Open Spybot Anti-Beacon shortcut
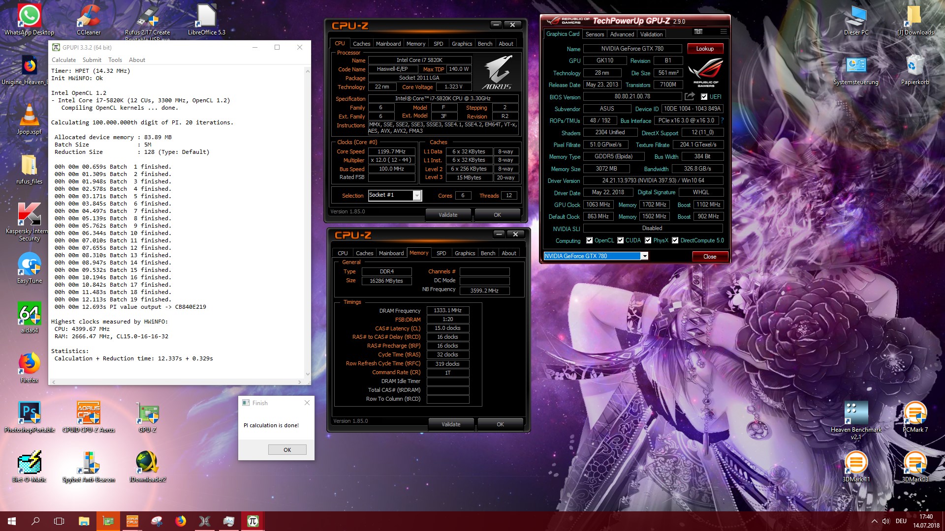The image size is (945, 531). pos(89,467)
